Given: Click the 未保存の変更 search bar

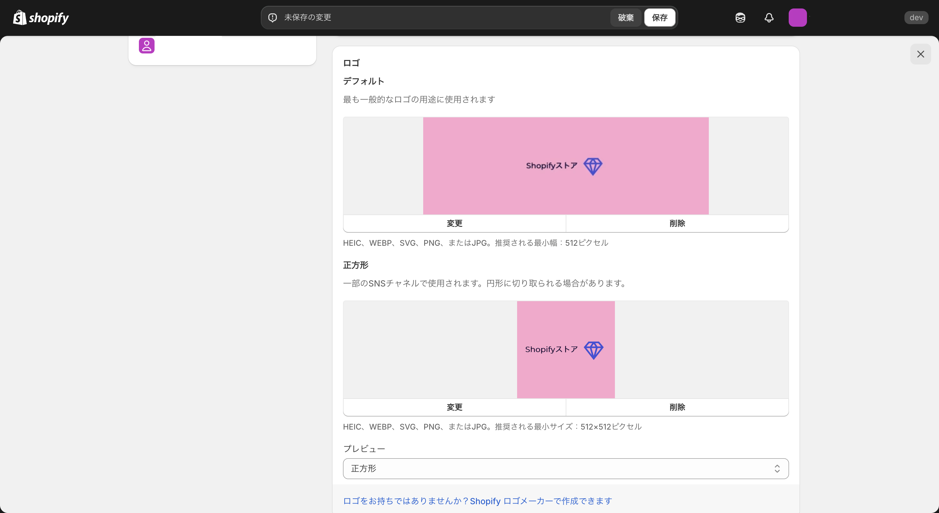Looking at the screenshot, I should 438,17.
